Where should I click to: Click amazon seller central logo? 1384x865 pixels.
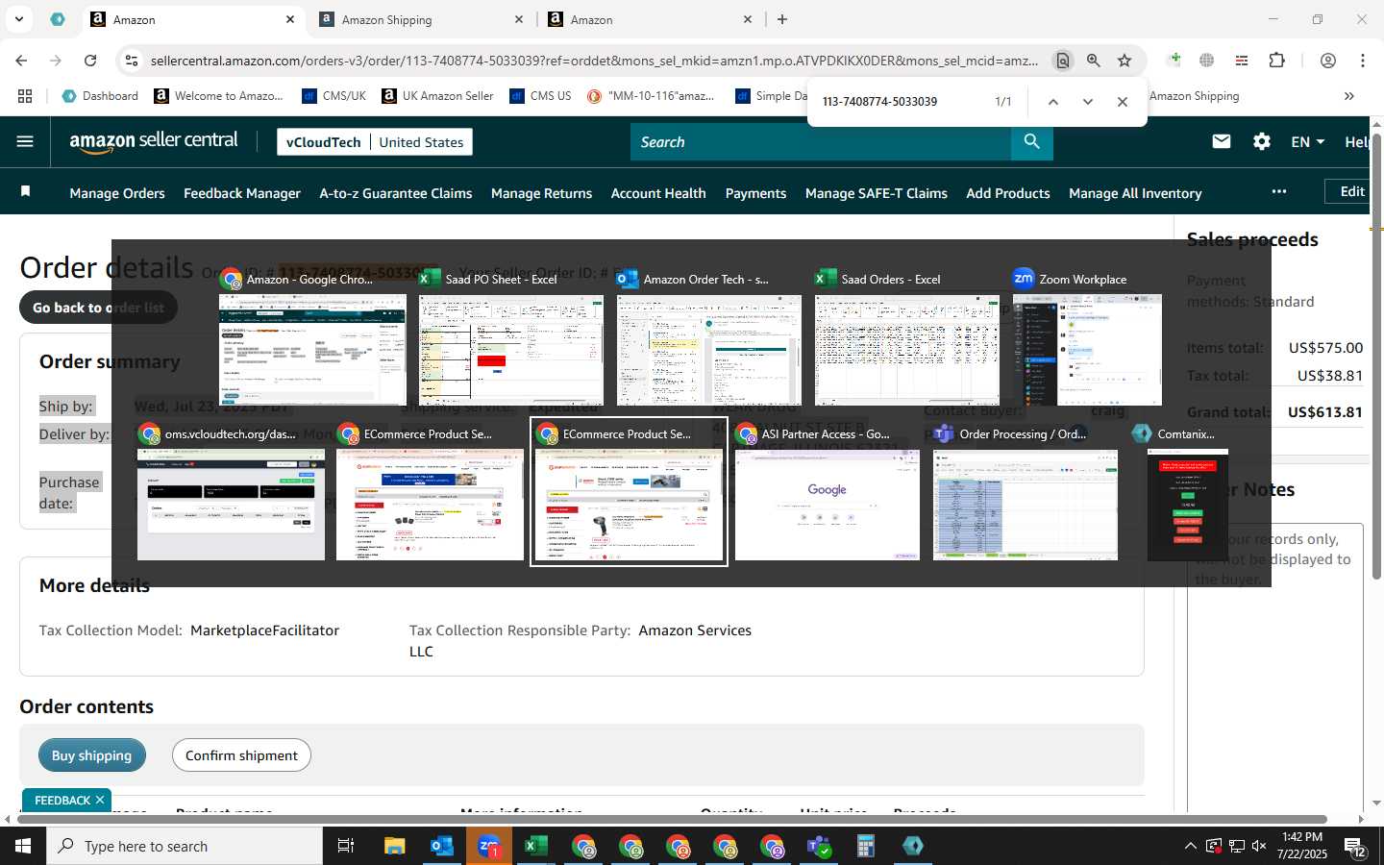(x=154, y=141)
